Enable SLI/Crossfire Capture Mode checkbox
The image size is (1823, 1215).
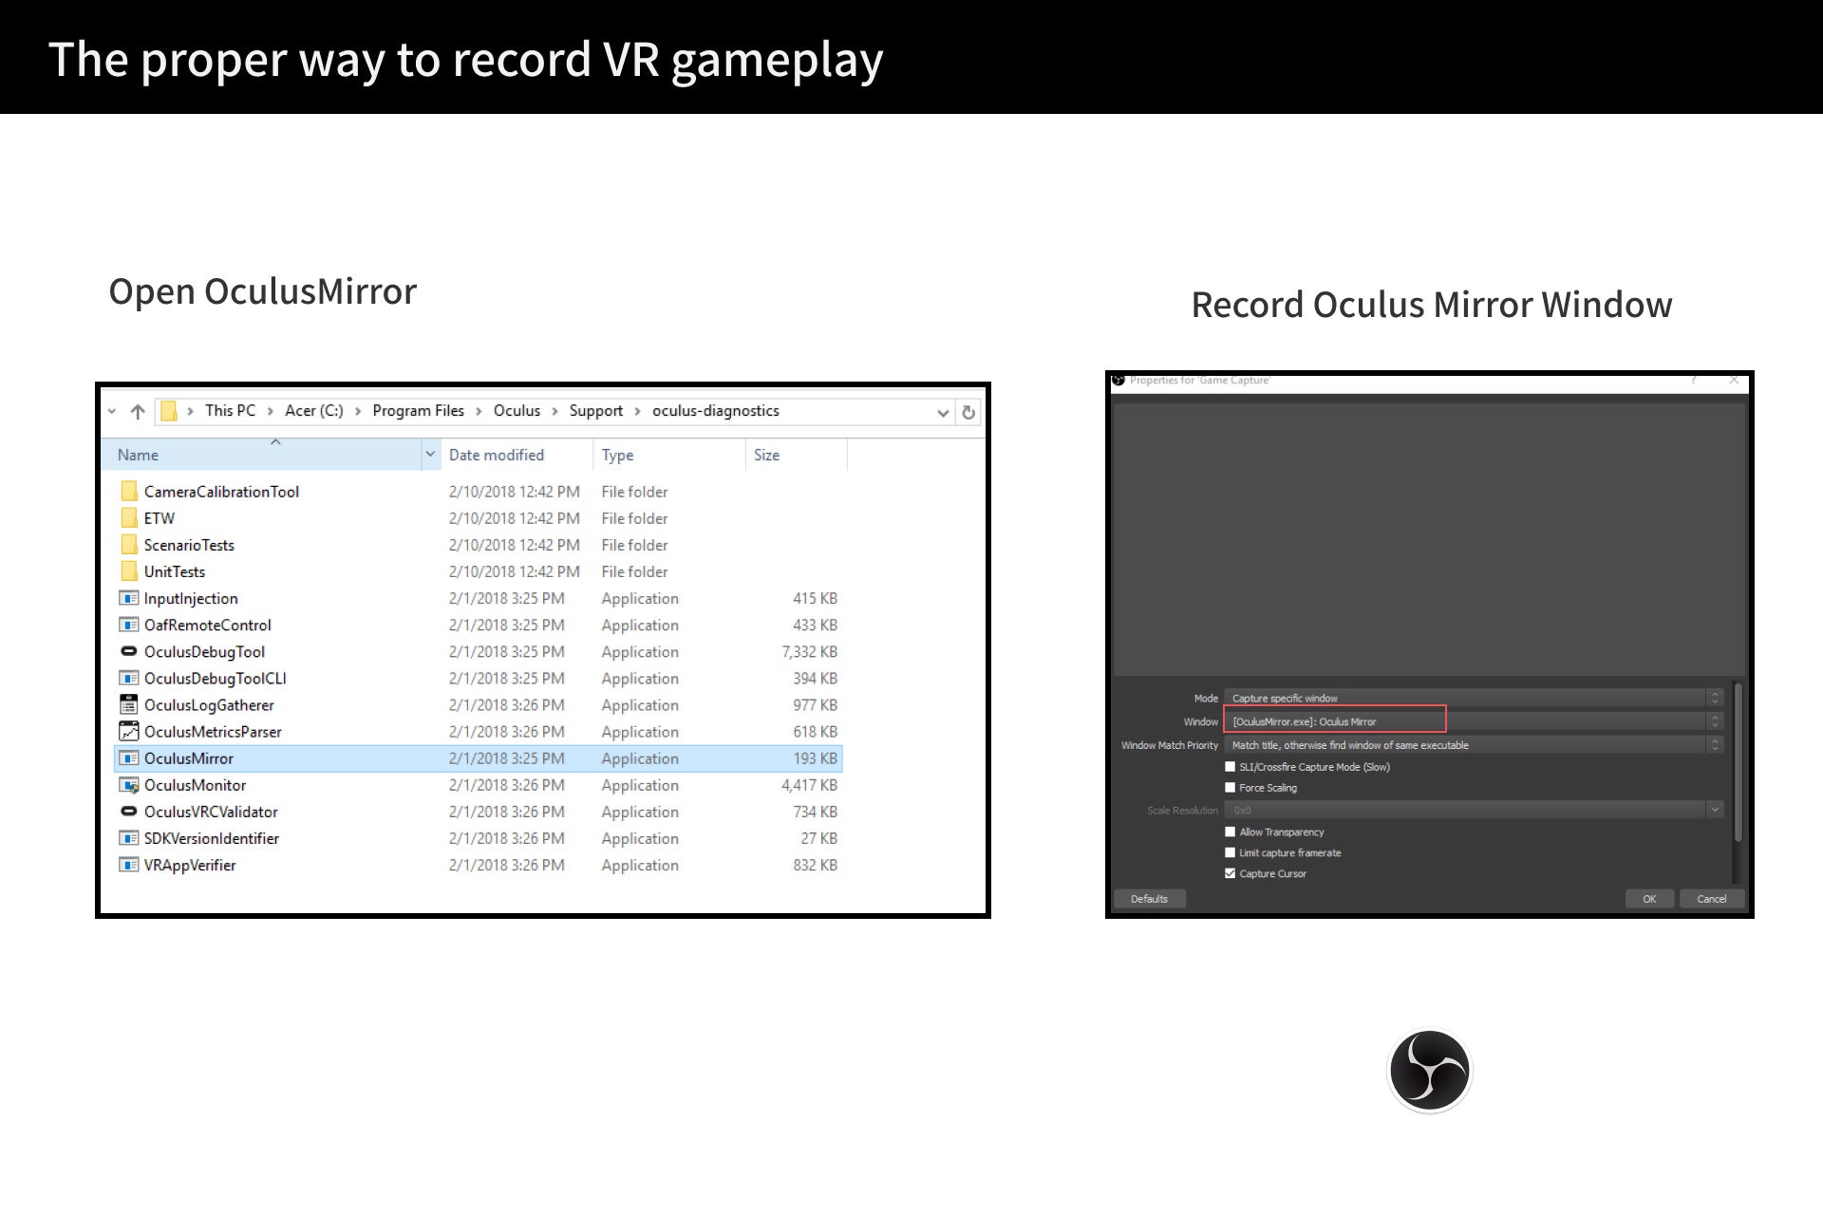[1231, 767]
